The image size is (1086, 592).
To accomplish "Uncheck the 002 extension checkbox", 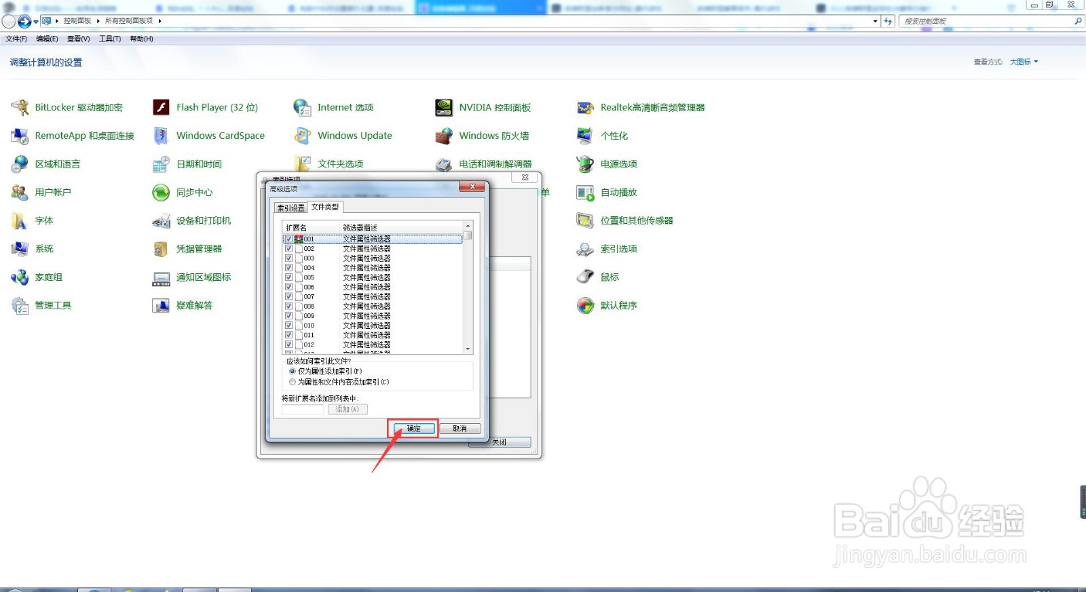I will [x=288, y=249].
